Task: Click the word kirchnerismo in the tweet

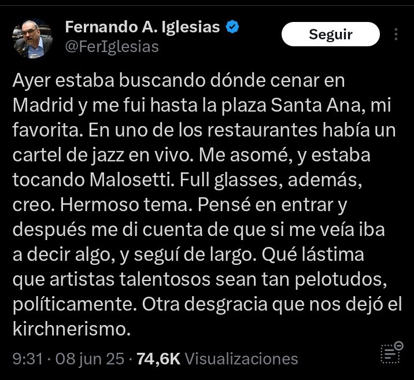Action: point(72,329)
